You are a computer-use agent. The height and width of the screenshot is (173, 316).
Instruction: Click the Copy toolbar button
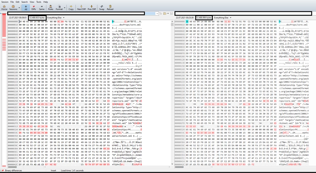click(71, 8)
